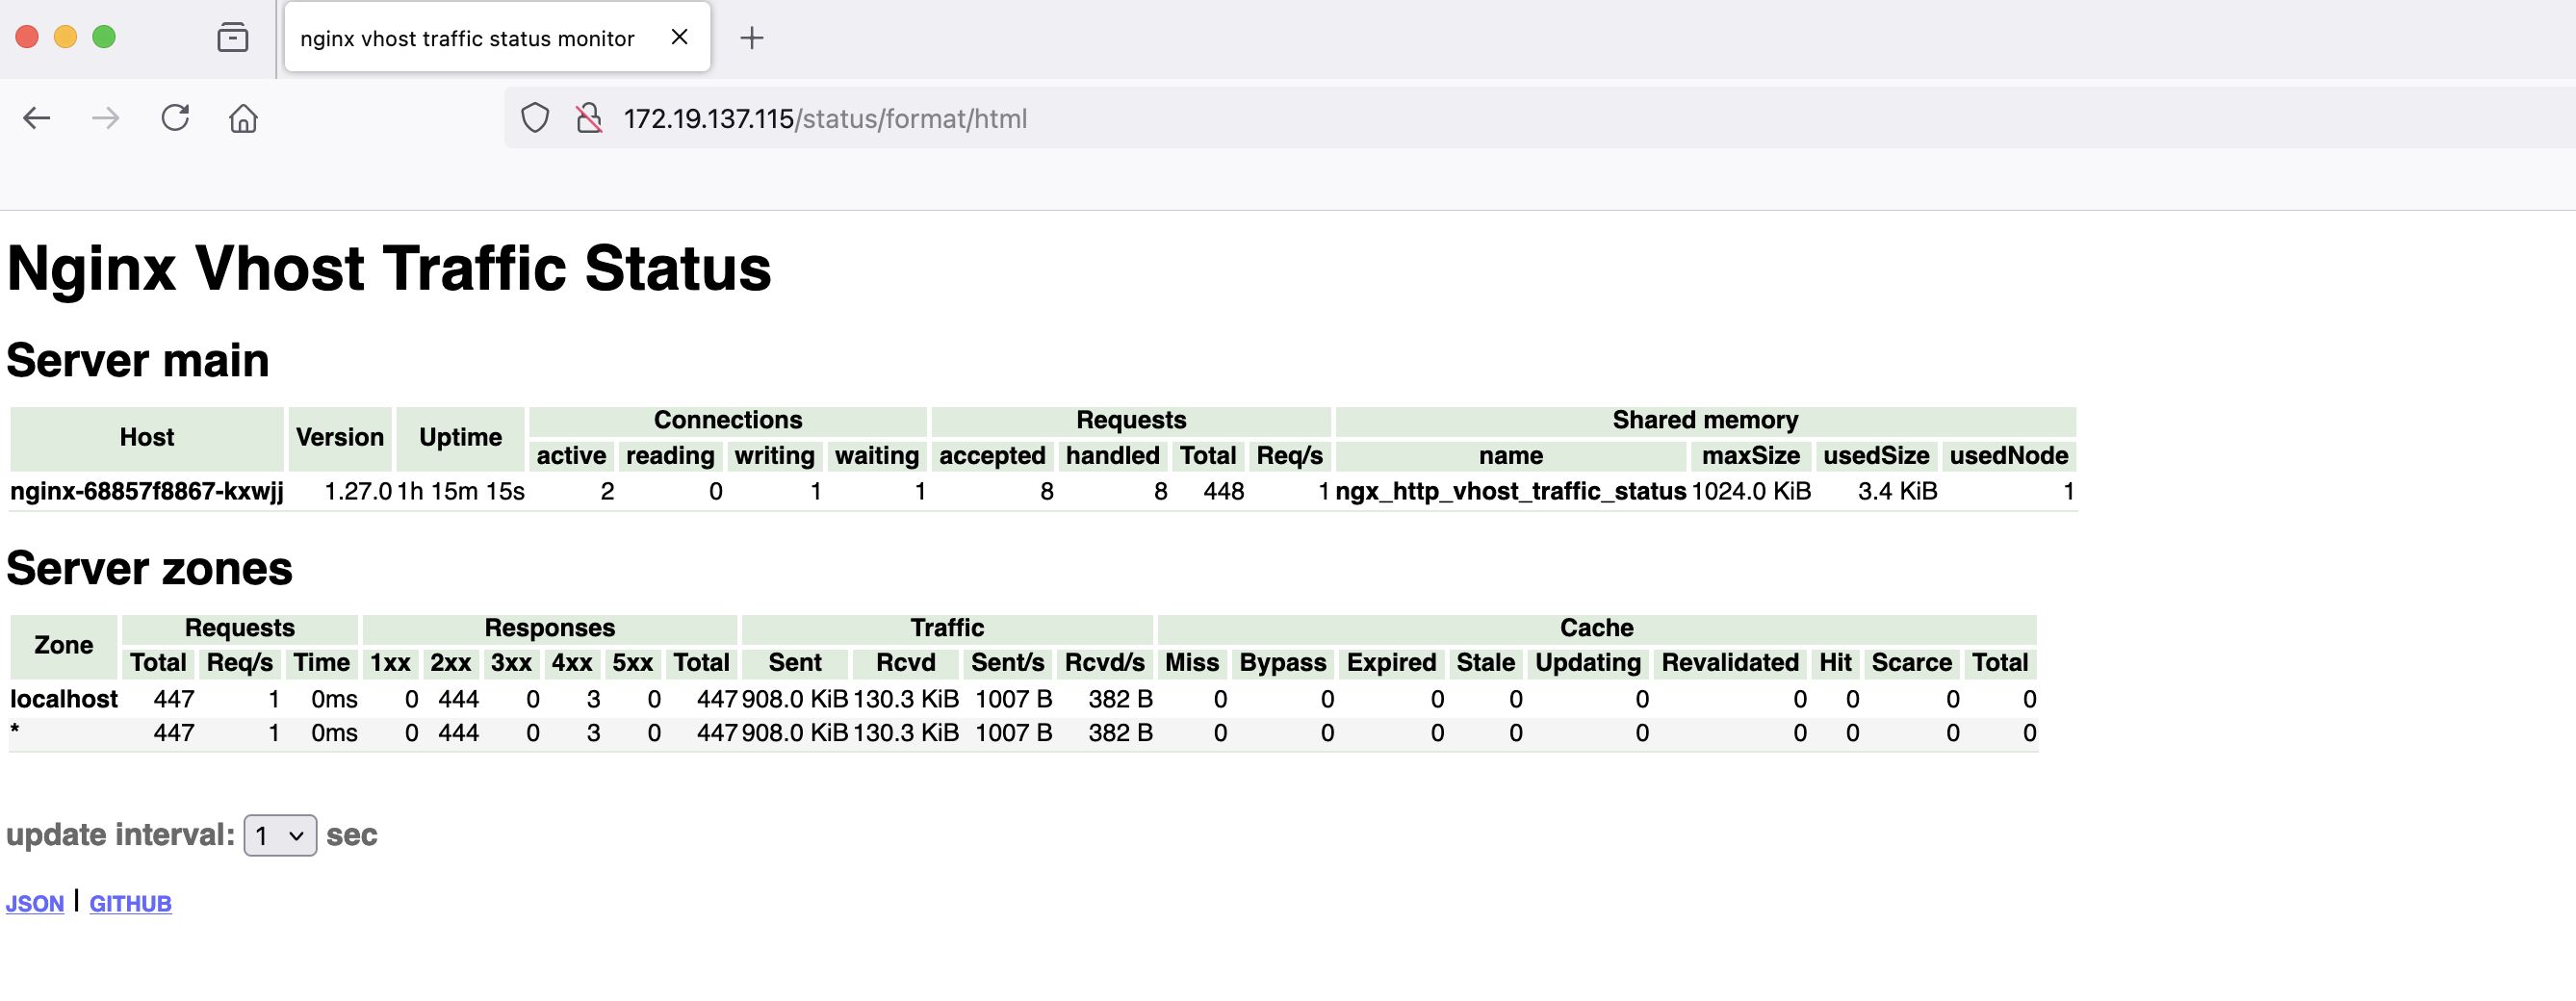Click the yellow minimize window button

tap(65, 38)
